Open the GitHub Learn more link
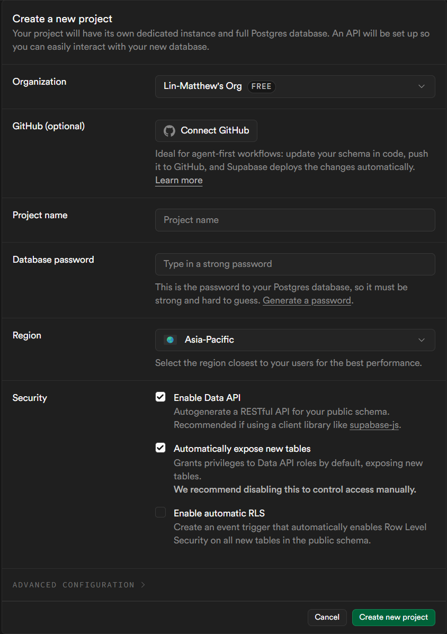 click(178, 180)
